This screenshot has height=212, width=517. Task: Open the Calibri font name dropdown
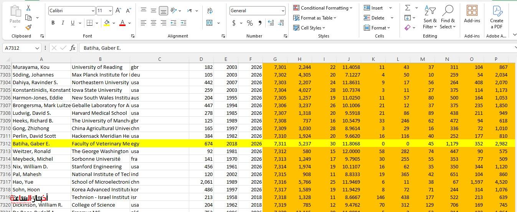[x=93, y=11]
